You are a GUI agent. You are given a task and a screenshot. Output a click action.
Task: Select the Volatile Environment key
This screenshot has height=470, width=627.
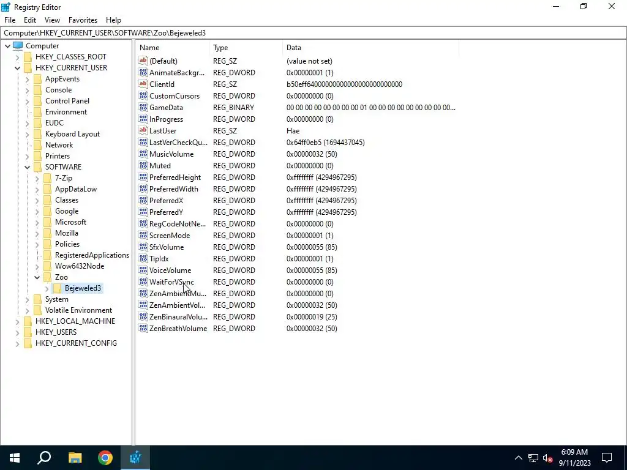78,310
